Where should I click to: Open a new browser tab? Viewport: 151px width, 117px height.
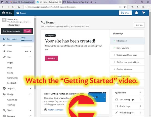91,2
